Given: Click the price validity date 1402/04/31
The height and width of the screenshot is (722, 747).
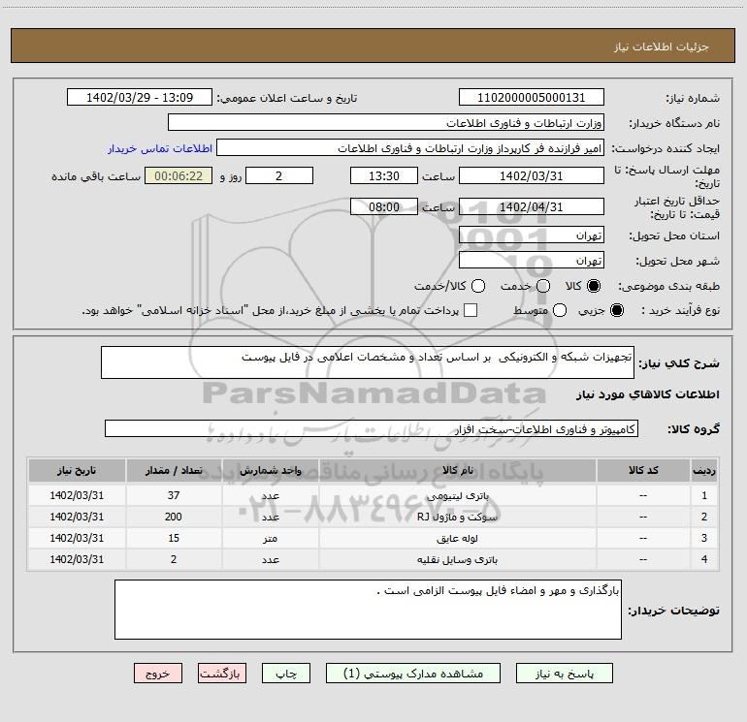Looking at the screenshot, I should pos(532,207).
